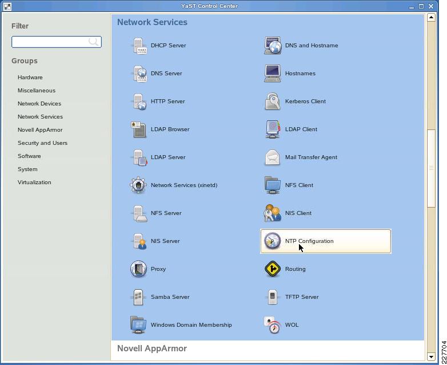Go to the Novell AppArmor group
The width and height of the screenshot is (447, 365).
(x=40, y=129)
